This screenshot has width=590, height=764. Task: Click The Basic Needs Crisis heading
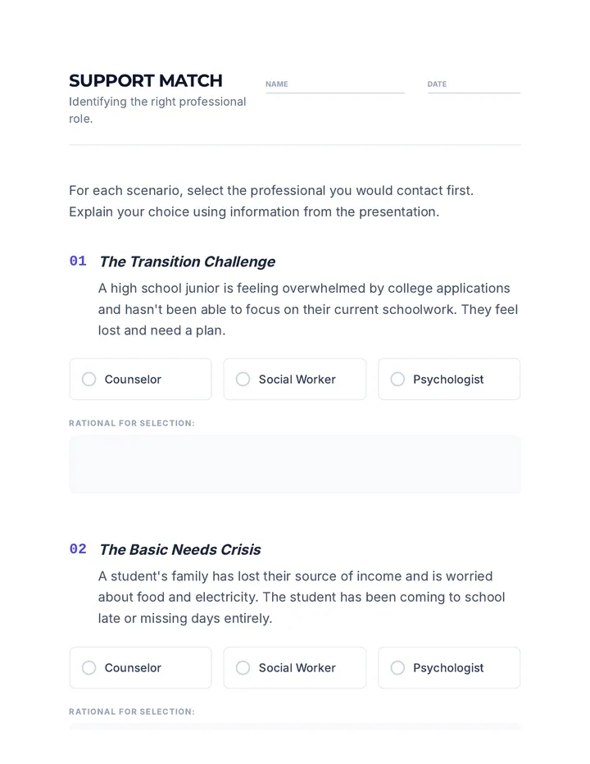[180, 549]
